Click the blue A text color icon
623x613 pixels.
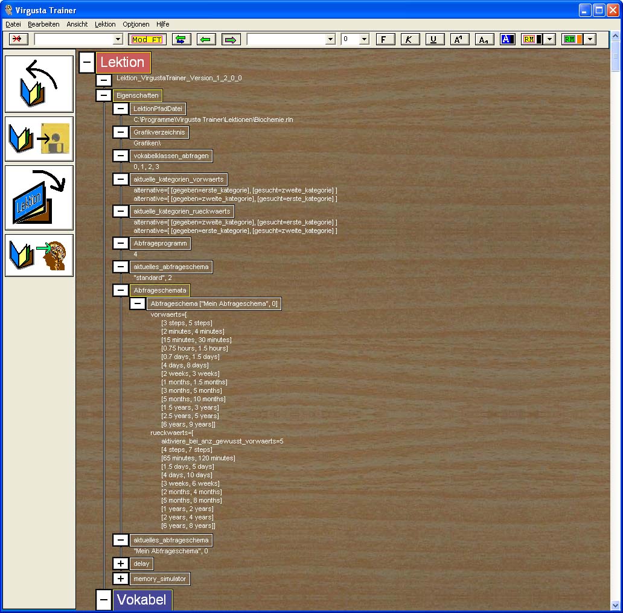pos(507,39)
